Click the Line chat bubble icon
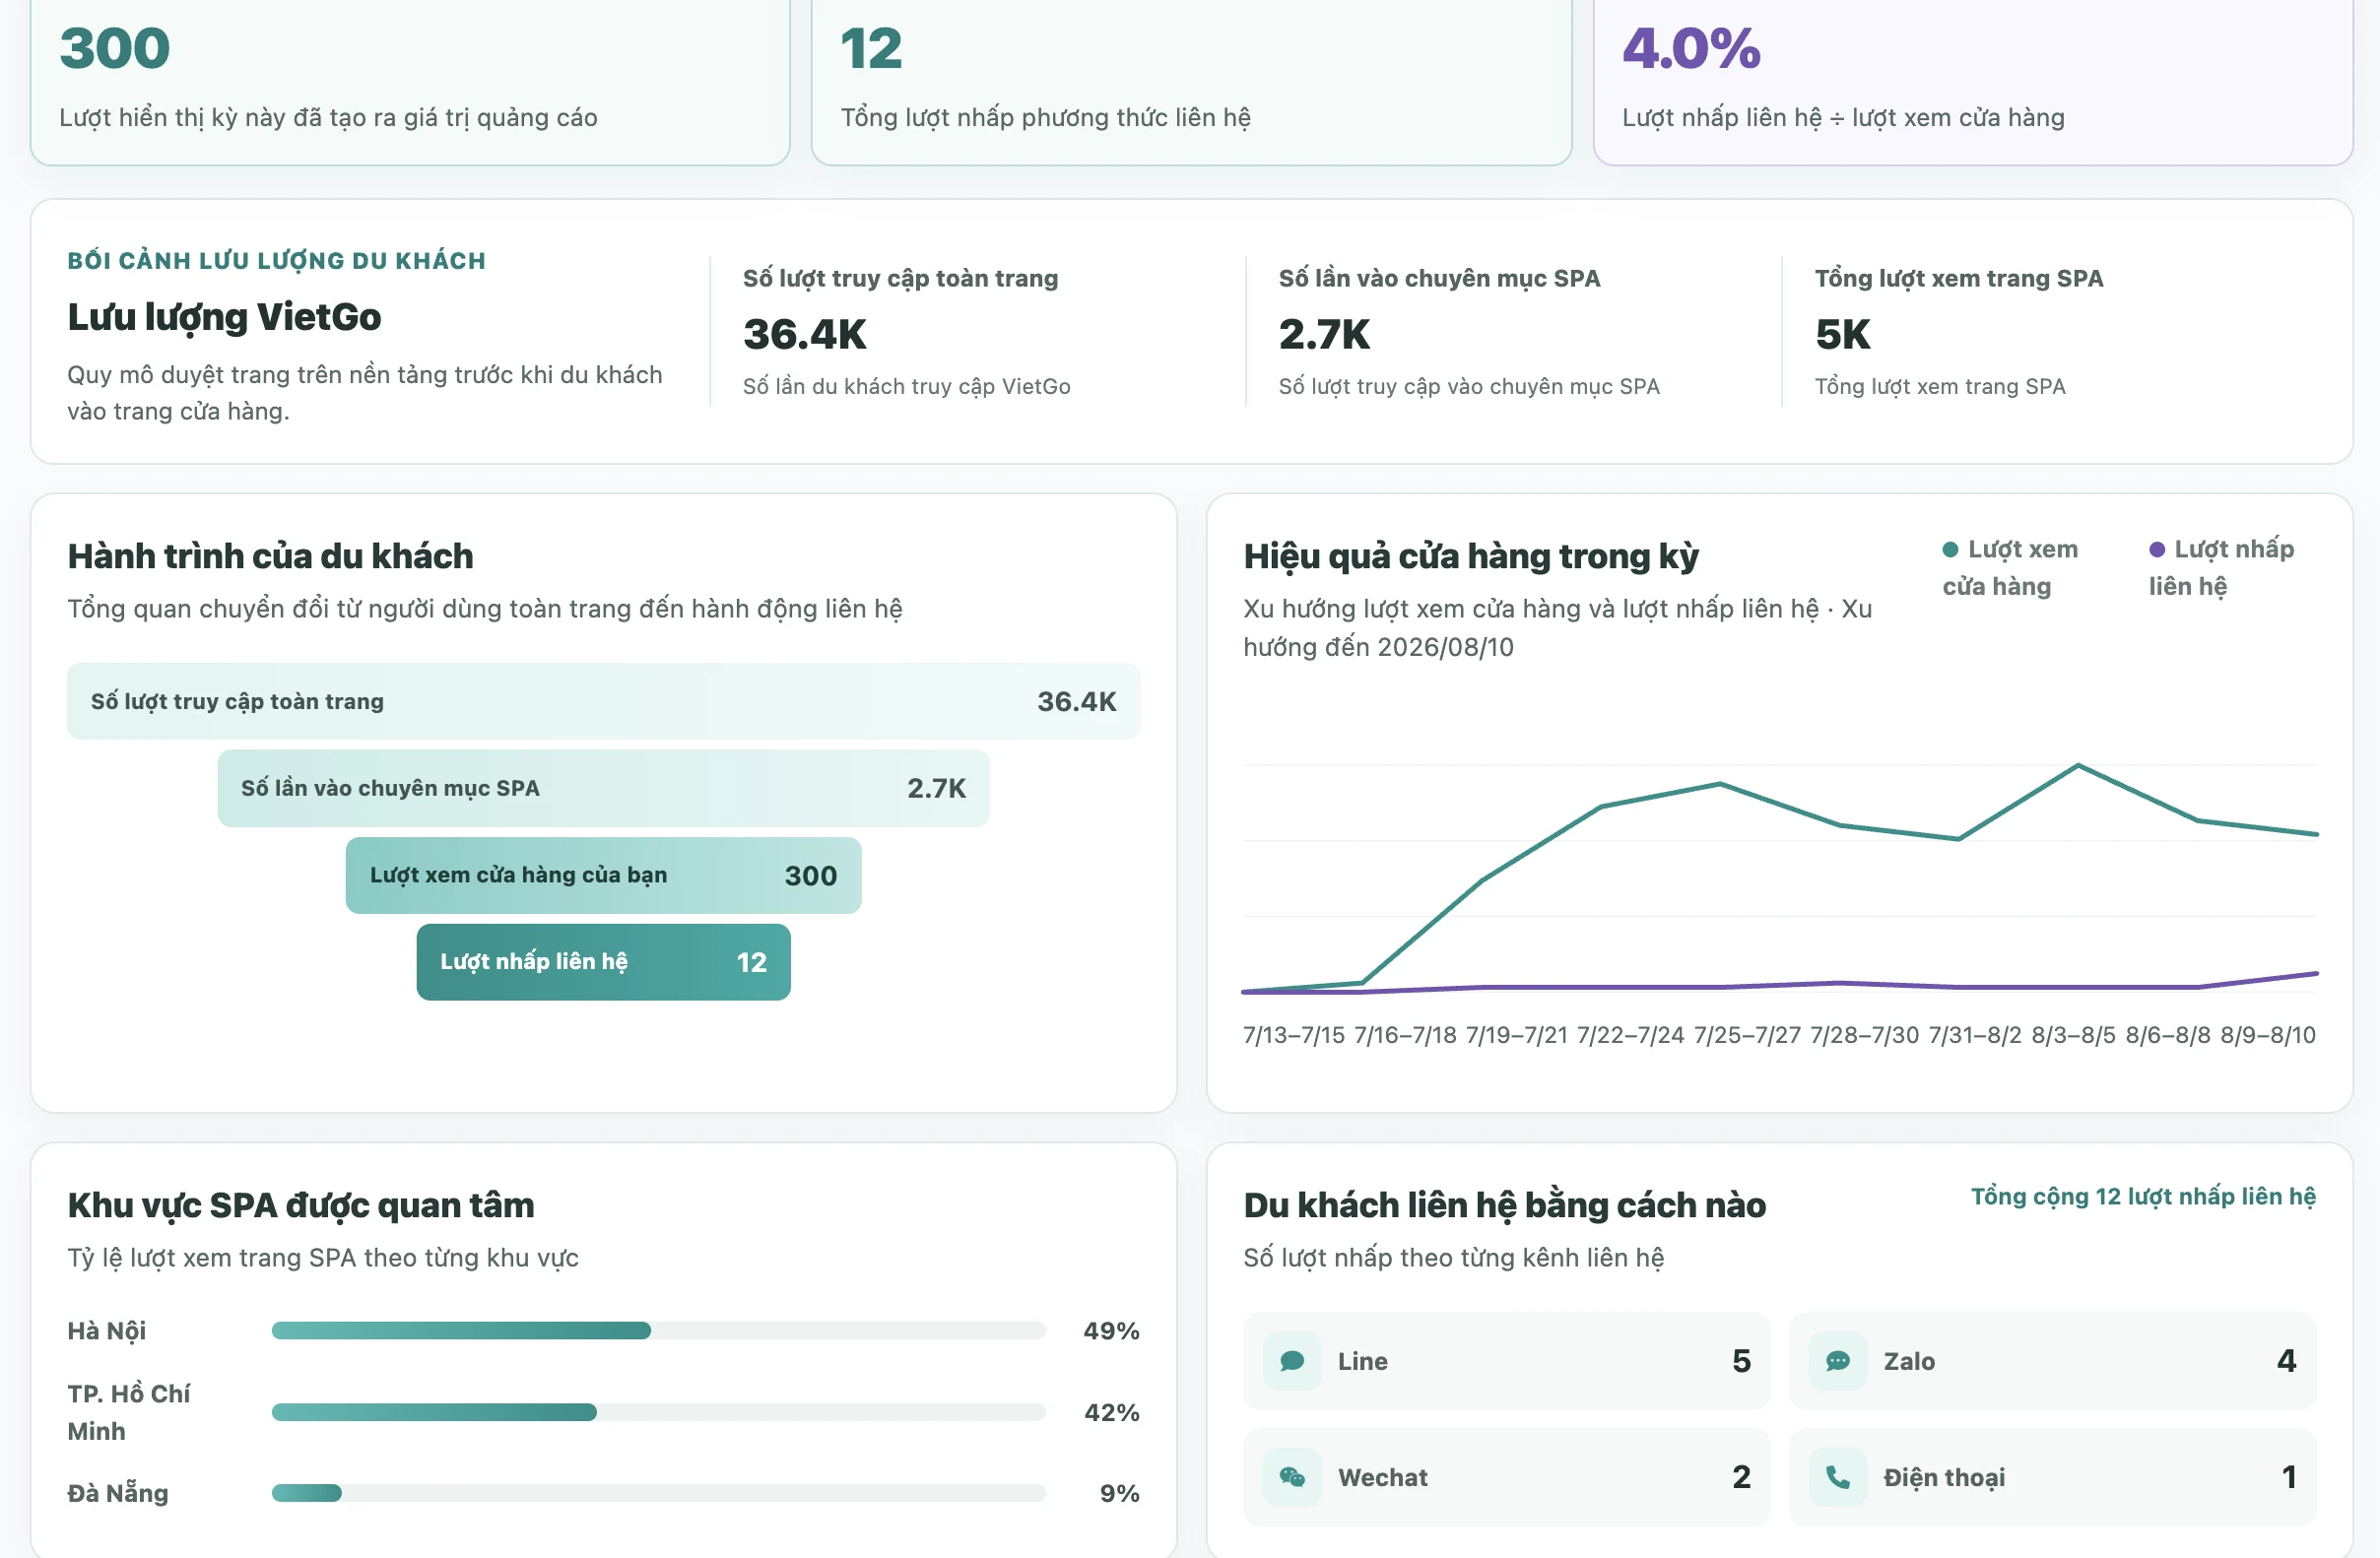The image size is (2380, 1558). pyautogui.click(x=1292, y=1361)
